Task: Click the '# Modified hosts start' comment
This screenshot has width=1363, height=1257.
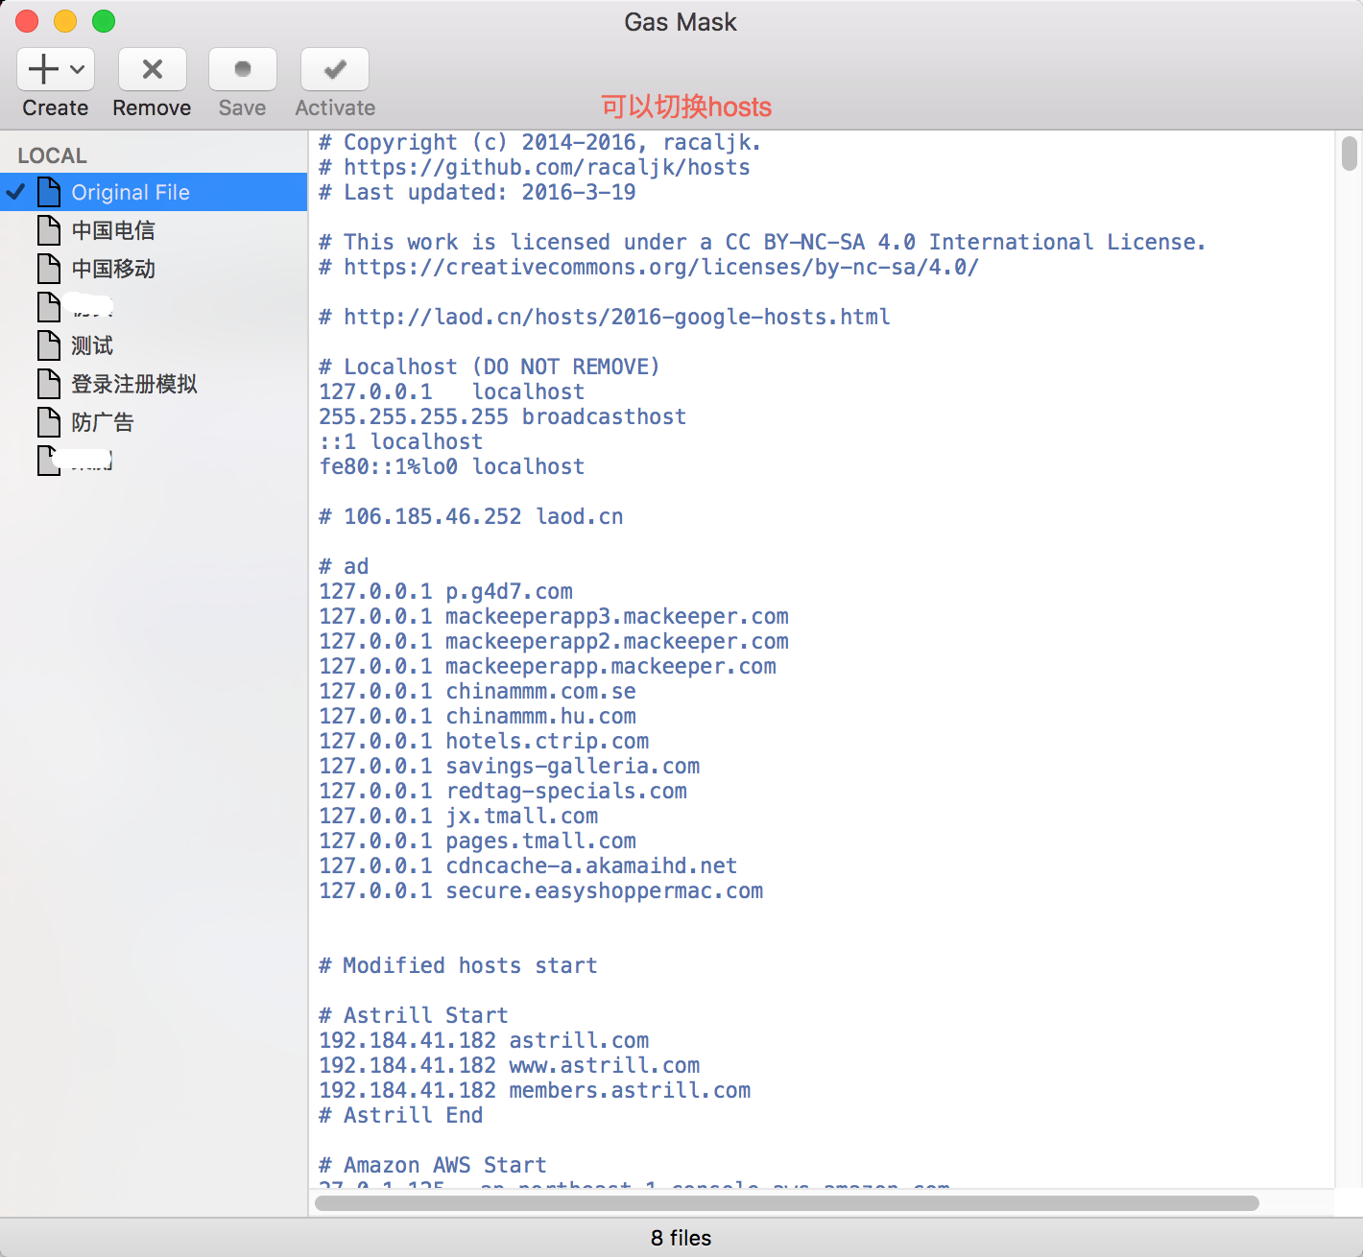Action: pos(458,965)
